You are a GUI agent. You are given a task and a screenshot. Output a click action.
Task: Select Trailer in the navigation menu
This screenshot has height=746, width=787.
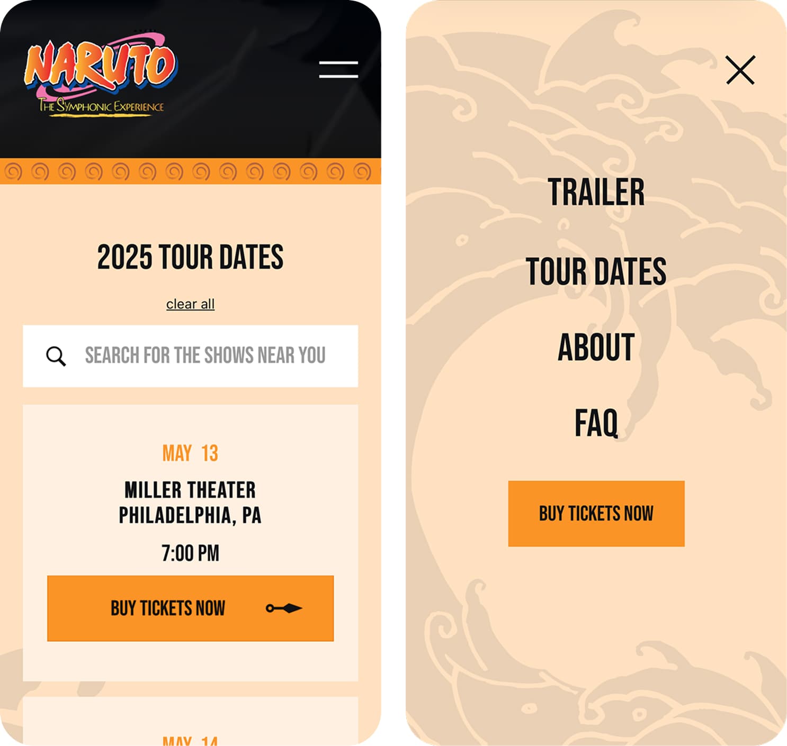tap(596, 192)
